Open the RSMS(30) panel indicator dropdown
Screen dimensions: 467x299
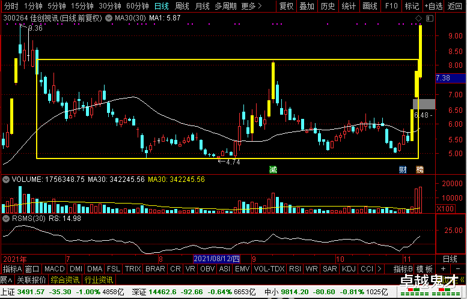click(5, 219)
